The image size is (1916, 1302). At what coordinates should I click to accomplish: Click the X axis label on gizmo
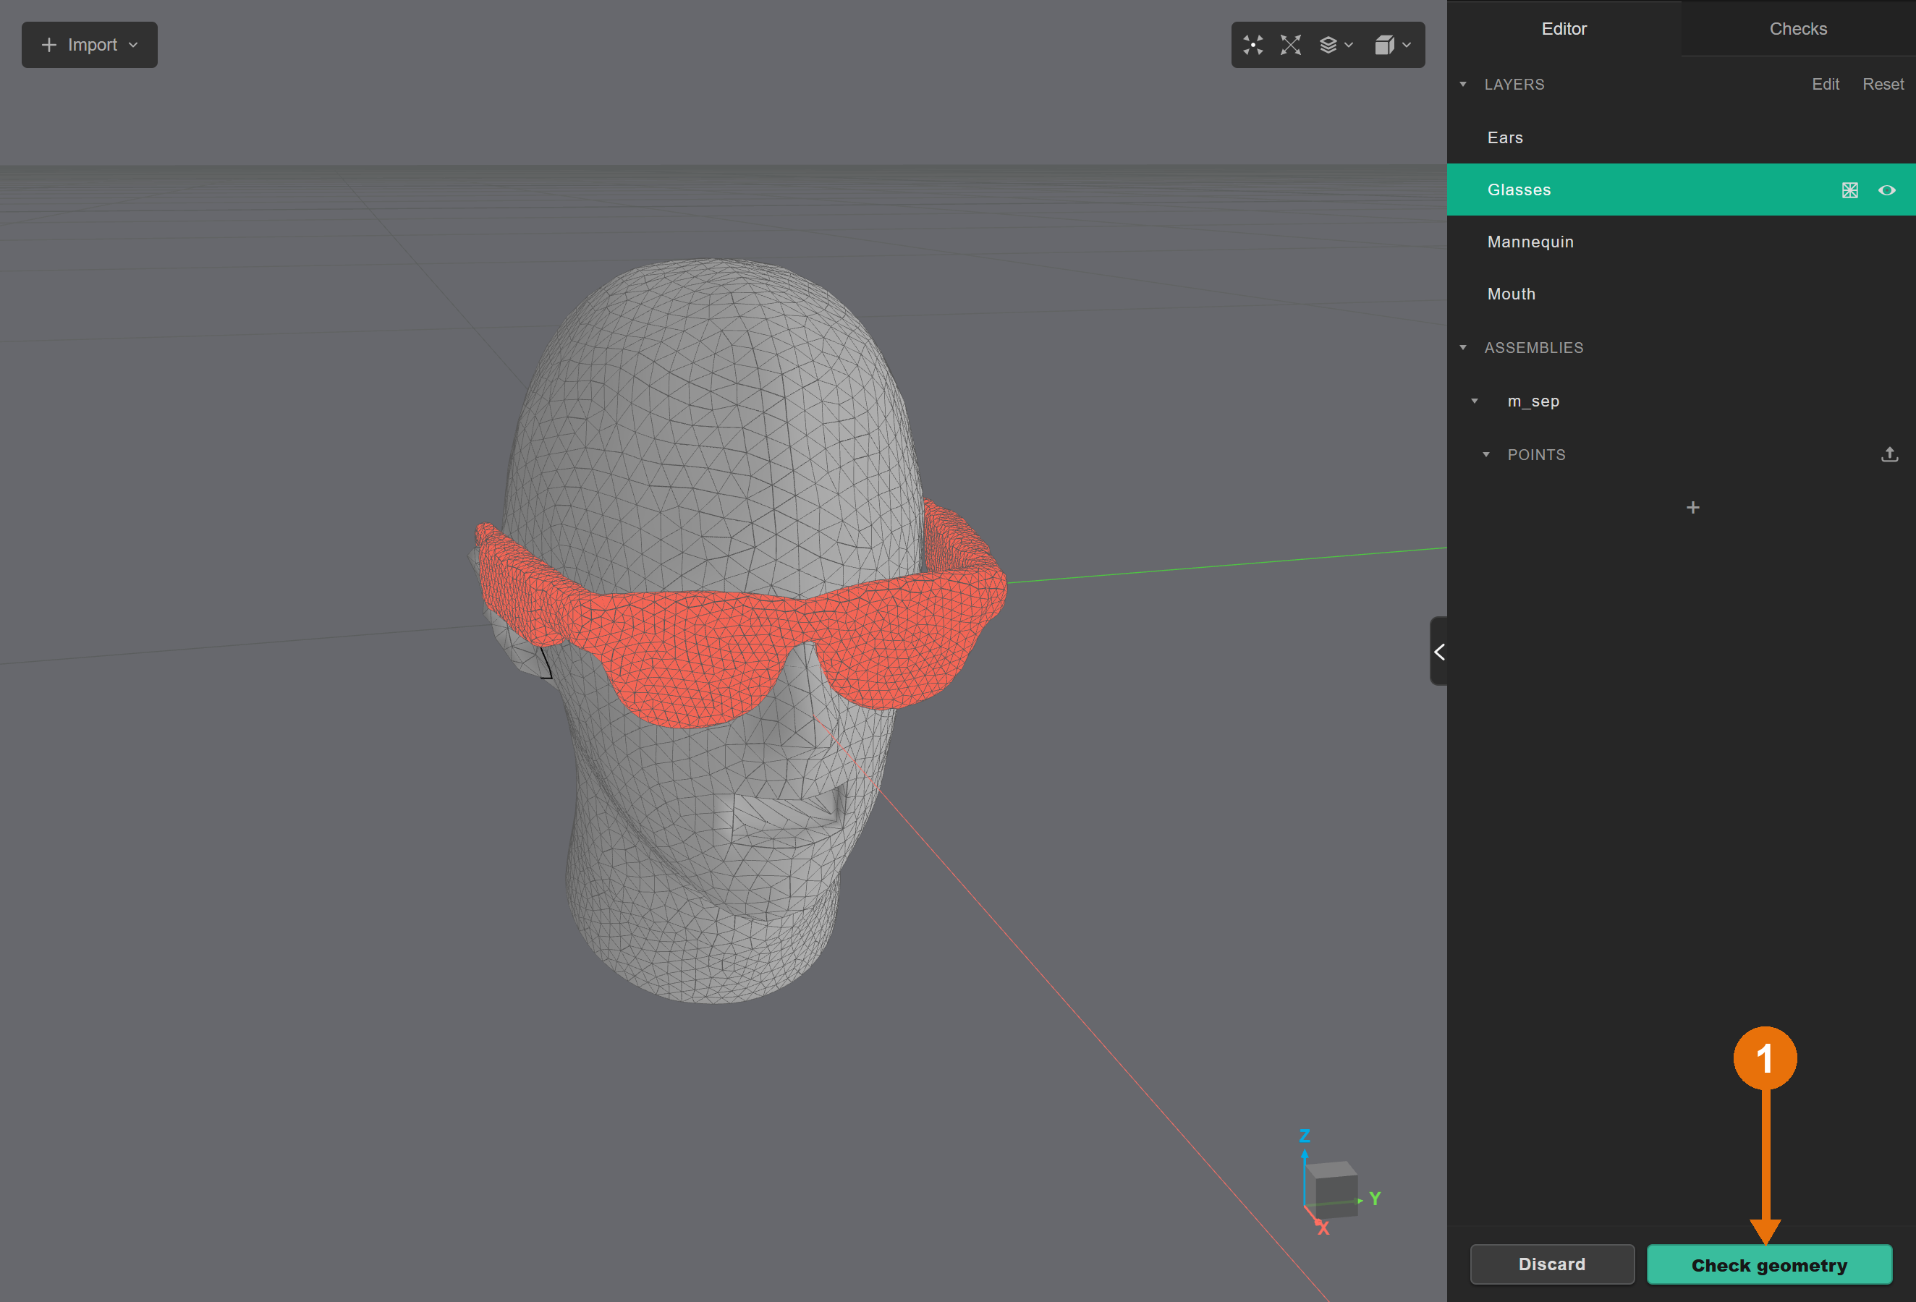[1323, 1227]
